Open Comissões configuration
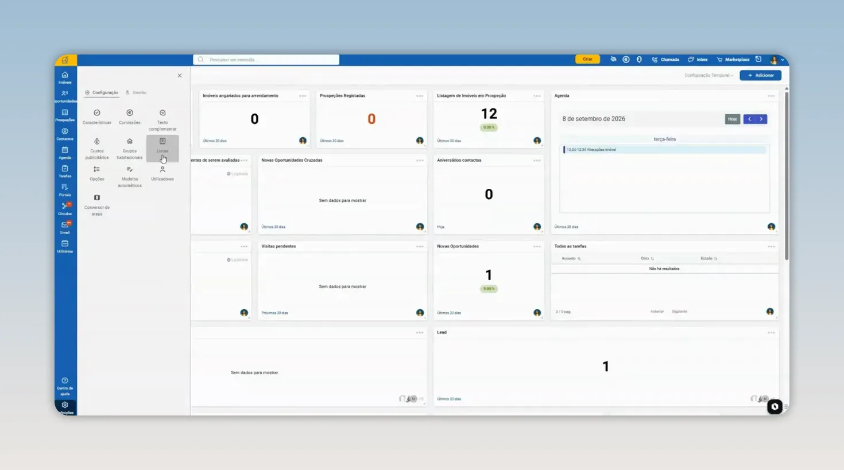Screen dimensions: 844x470 point(130,116)
